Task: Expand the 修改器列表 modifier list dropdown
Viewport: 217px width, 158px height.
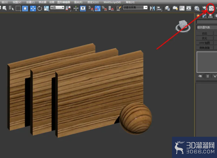Action: [x=207, y=27]
